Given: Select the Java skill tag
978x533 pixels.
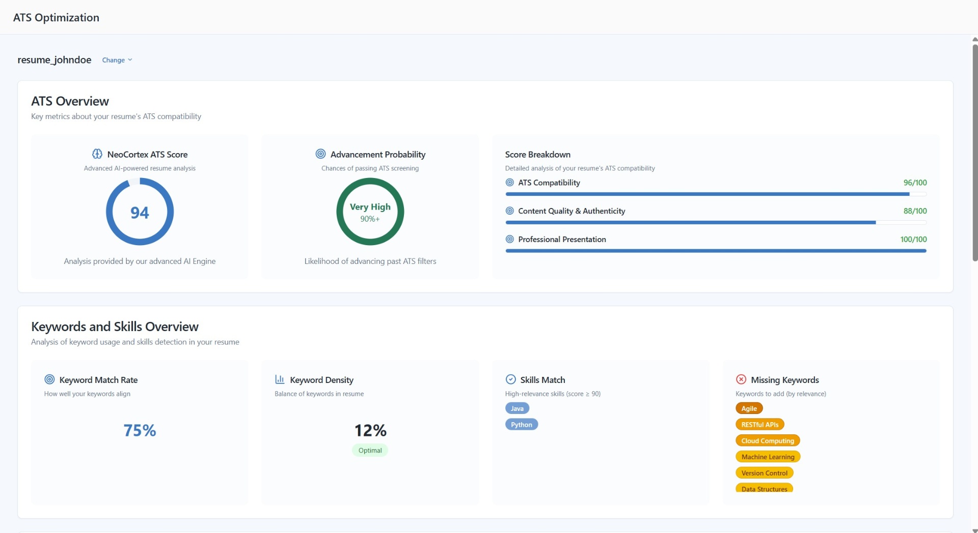Looking at the screenshot, I should coord(517,408).
